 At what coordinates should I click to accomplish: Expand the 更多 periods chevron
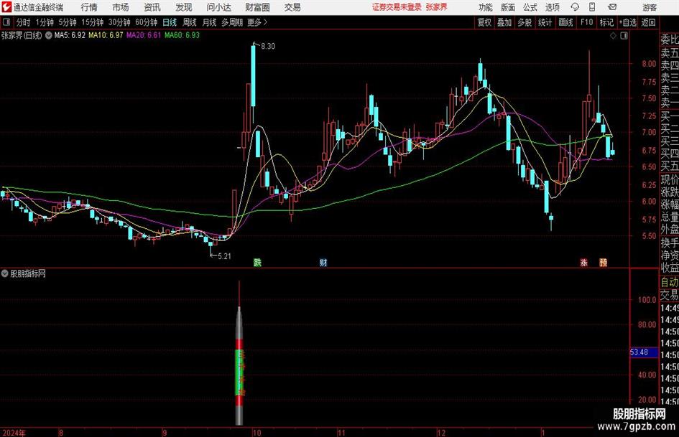click(x=257, y=22)
